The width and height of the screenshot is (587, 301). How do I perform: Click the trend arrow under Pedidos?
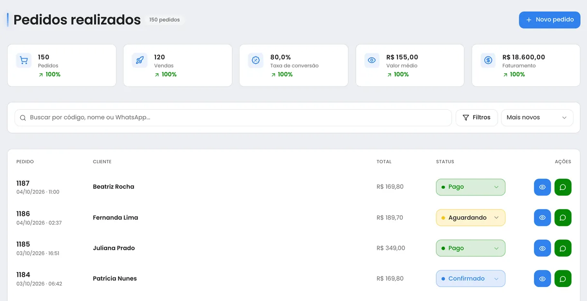tap(41, 75)
